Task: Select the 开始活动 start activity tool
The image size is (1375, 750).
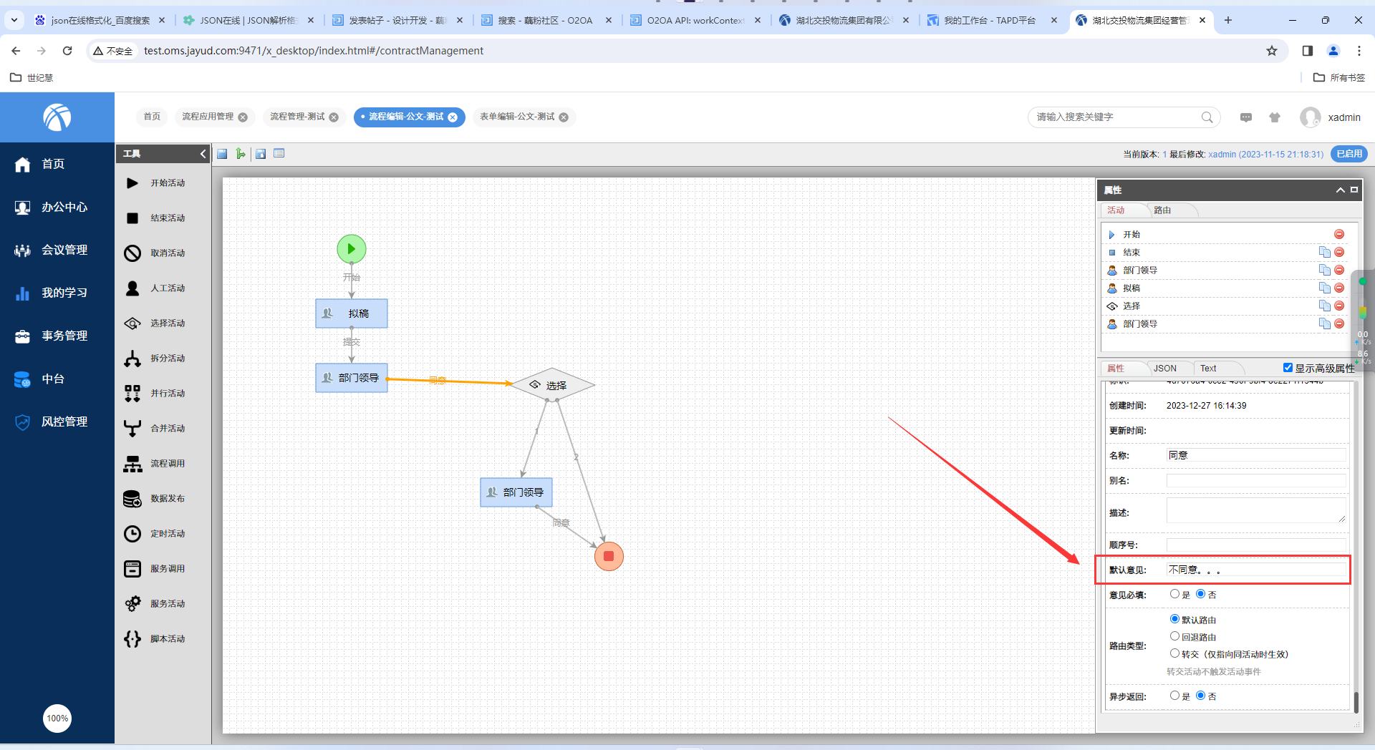Action: [155, 183]
